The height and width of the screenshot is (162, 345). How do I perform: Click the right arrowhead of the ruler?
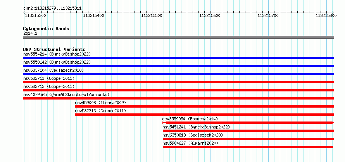pyautogui.click(x=333, y=12)
